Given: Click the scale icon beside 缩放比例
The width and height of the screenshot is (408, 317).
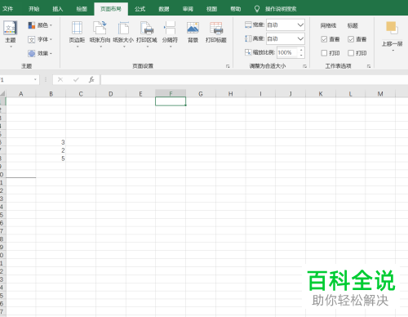Looking at the screenshot, I should (x=248, y=52).
